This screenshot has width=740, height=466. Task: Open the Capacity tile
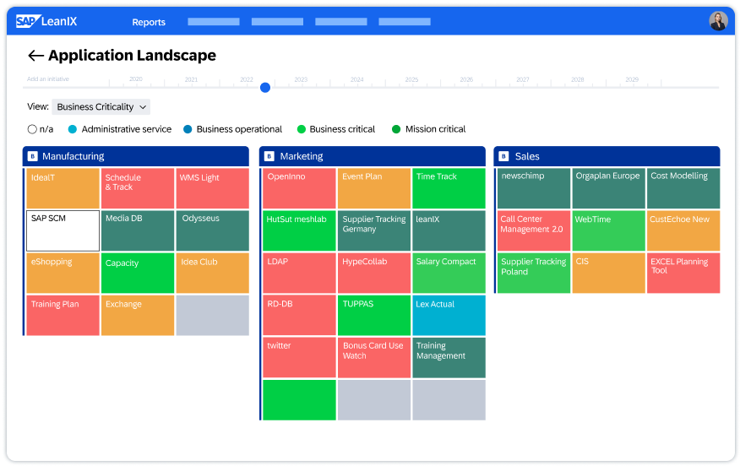(x=138, y=273)
